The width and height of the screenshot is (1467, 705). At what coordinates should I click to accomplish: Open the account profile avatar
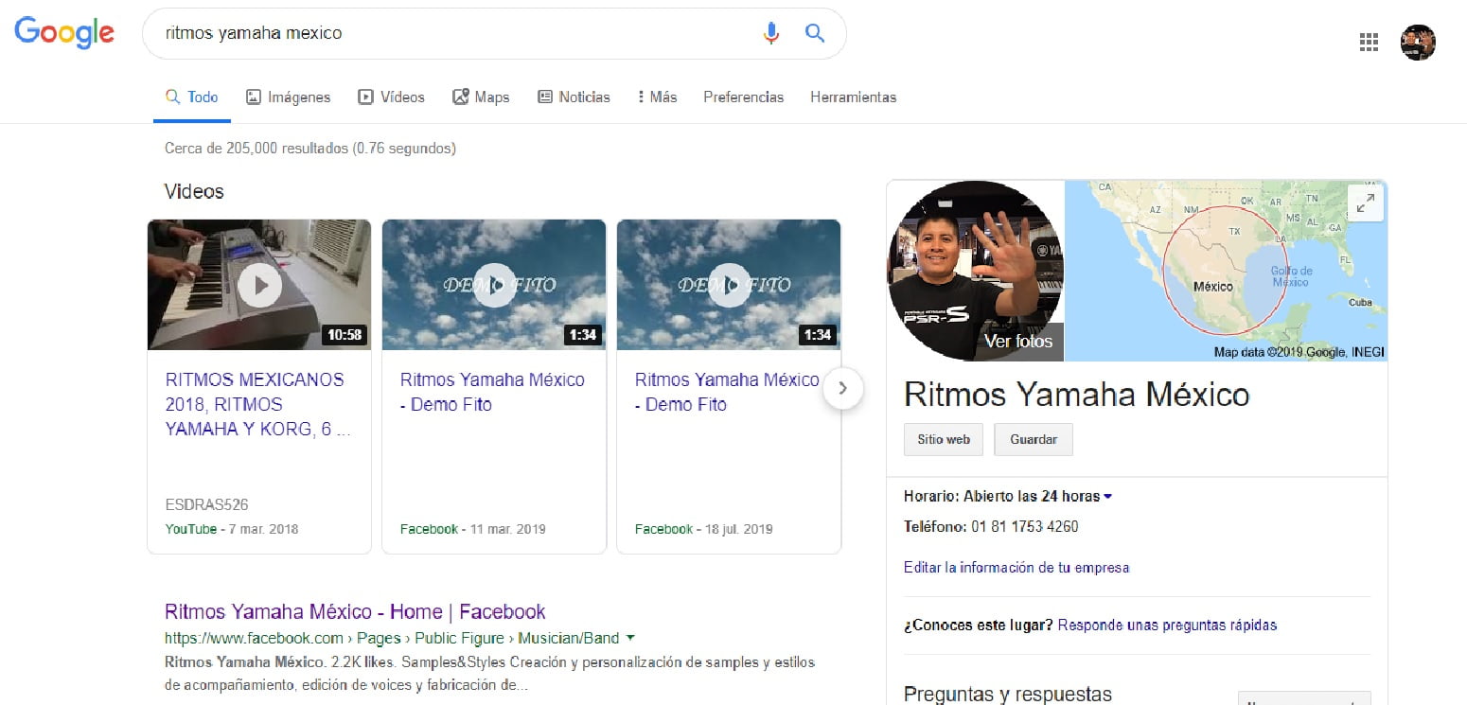pyautogui.click(x=1418, y=42)
